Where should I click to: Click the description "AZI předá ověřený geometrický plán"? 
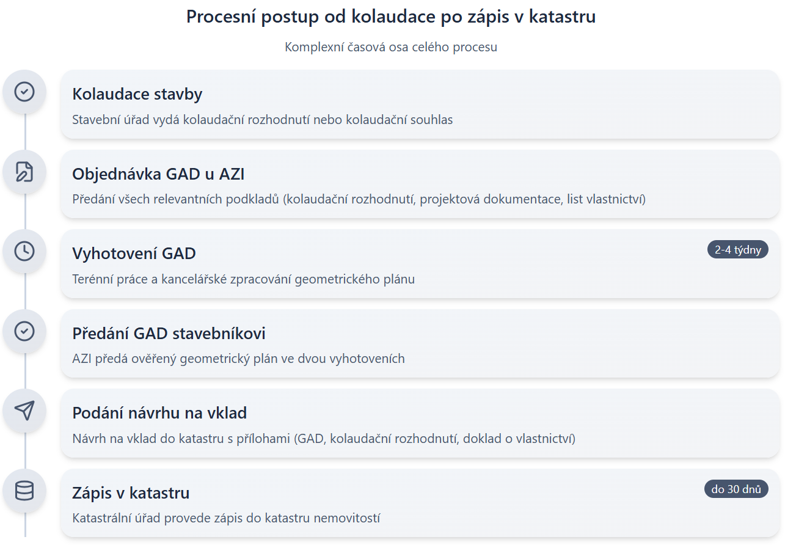tap(238, 359)
